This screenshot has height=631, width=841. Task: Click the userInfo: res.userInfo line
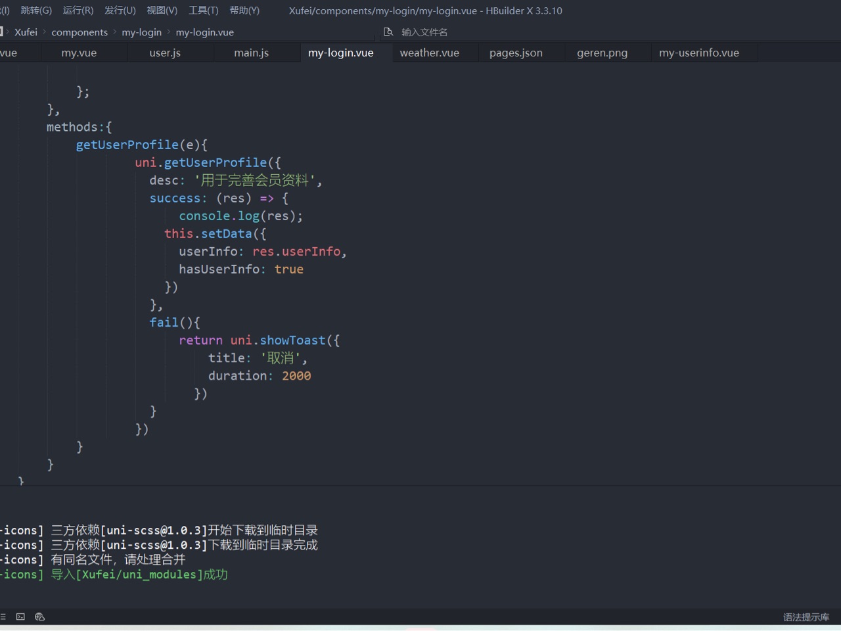(262, 251)
